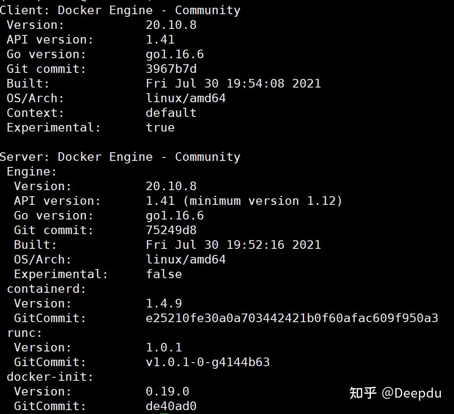Click the "docker-init:" section label

point(50,377)
